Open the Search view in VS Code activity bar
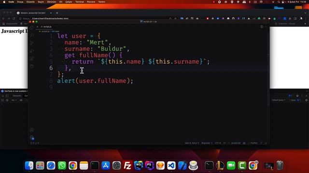309x173 pixels. click(x=32, y=35)
